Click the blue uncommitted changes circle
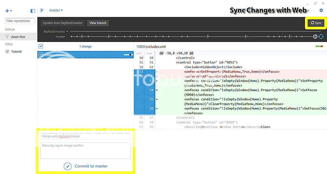The height and width of the screenshot is (174, 327). point(321,37)
